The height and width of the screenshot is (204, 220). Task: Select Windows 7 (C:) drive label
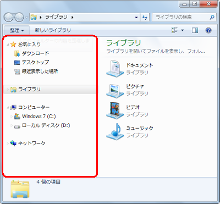(x=38, y=116)
